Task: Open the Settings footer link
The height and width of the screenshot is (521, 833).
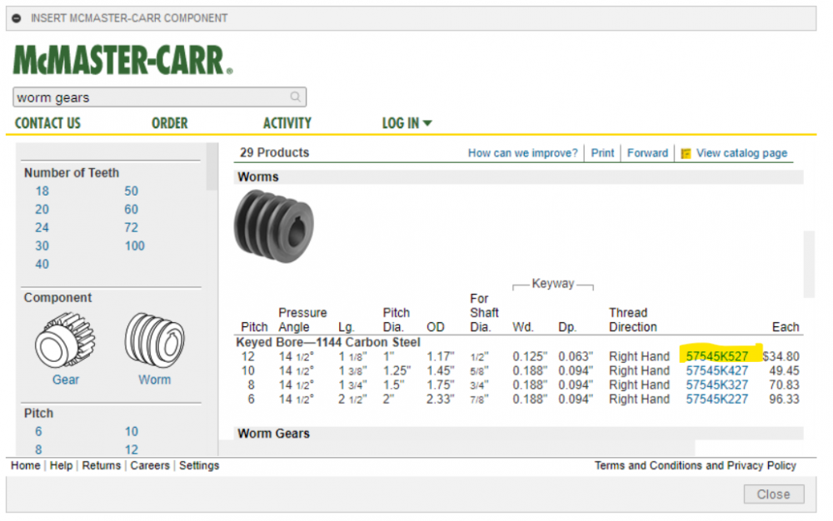Action: pos(199,465)
